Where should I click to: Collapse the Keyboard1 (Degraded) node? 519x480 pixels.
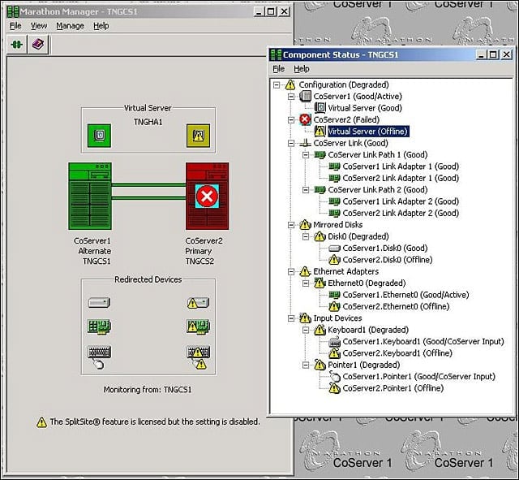[306, 330]
